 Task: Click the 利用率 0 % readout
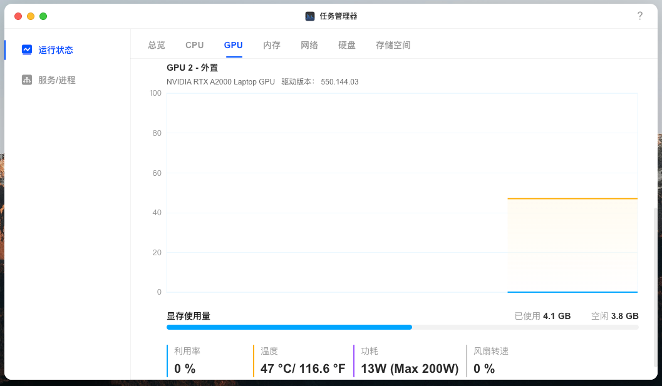click(x=185, y=368)
